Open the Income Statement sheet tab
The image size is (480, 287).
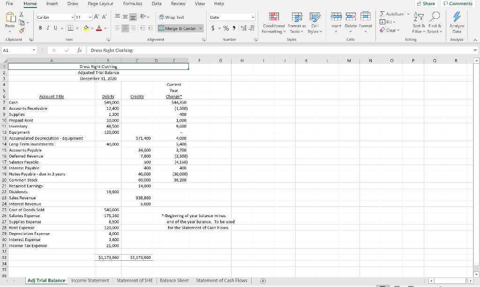[x=90, y=280]
